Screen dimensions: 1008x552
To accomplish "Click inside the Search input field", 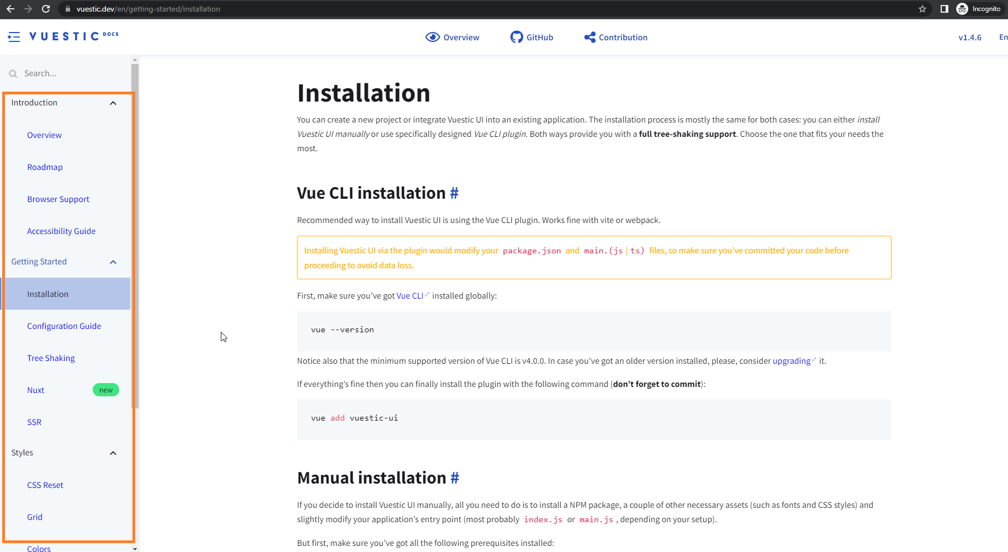I will 61,73.
